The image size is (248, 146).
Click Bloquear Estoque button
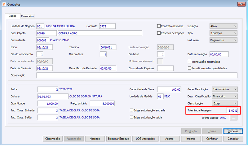[x=118, y=139]
